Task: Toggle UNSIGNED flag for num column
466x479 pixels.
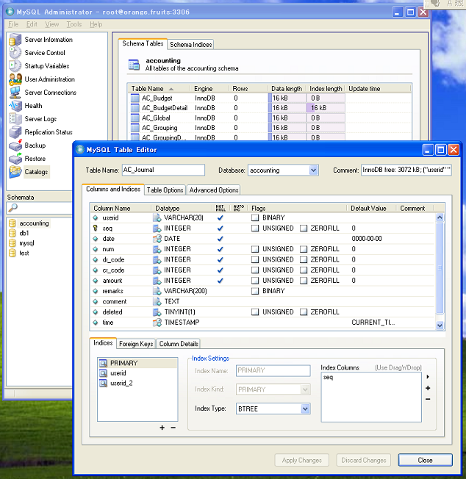Action: [x=255, y=249]
